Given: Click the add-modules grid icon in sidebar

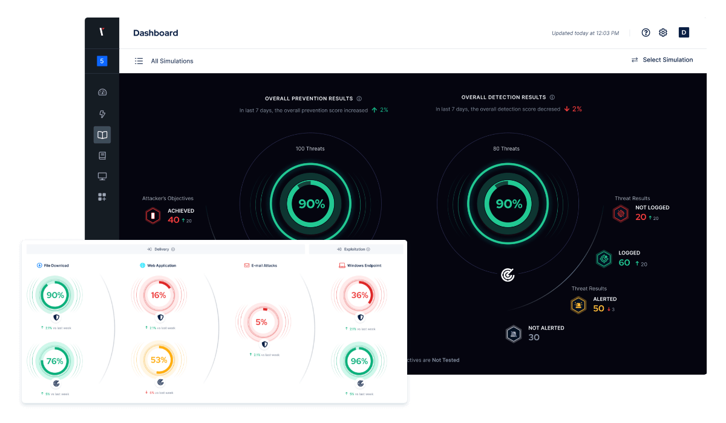Looking at the screenshot, I should (x=102, y=196).
